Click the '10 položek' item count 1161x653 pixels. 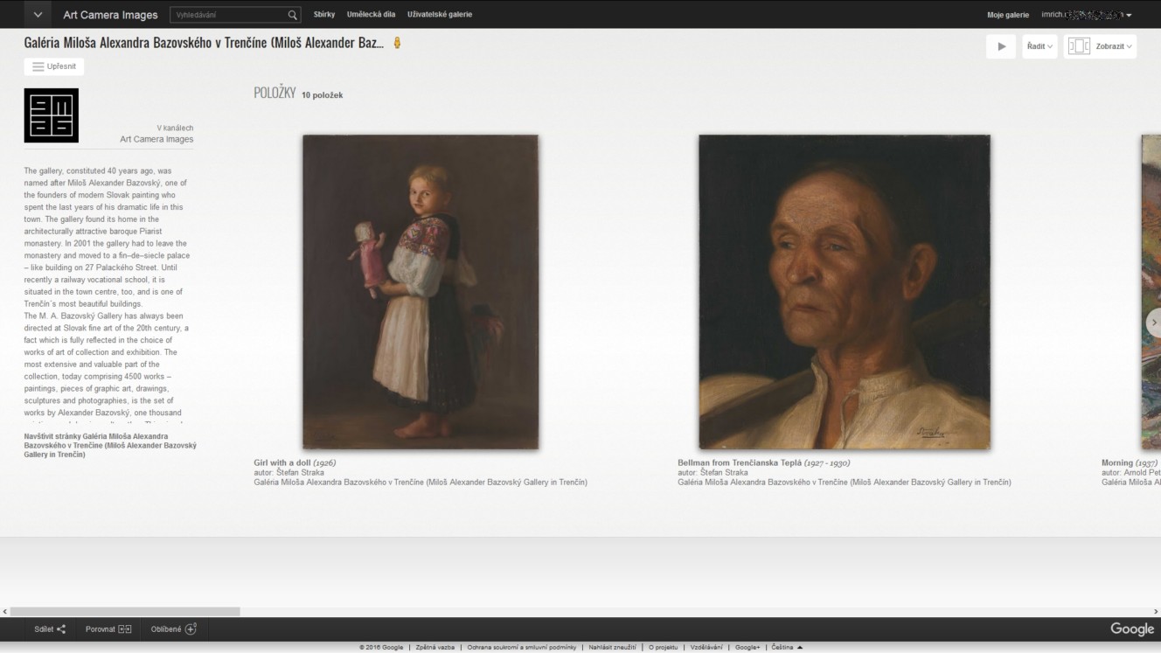click(x=322, y=95)
